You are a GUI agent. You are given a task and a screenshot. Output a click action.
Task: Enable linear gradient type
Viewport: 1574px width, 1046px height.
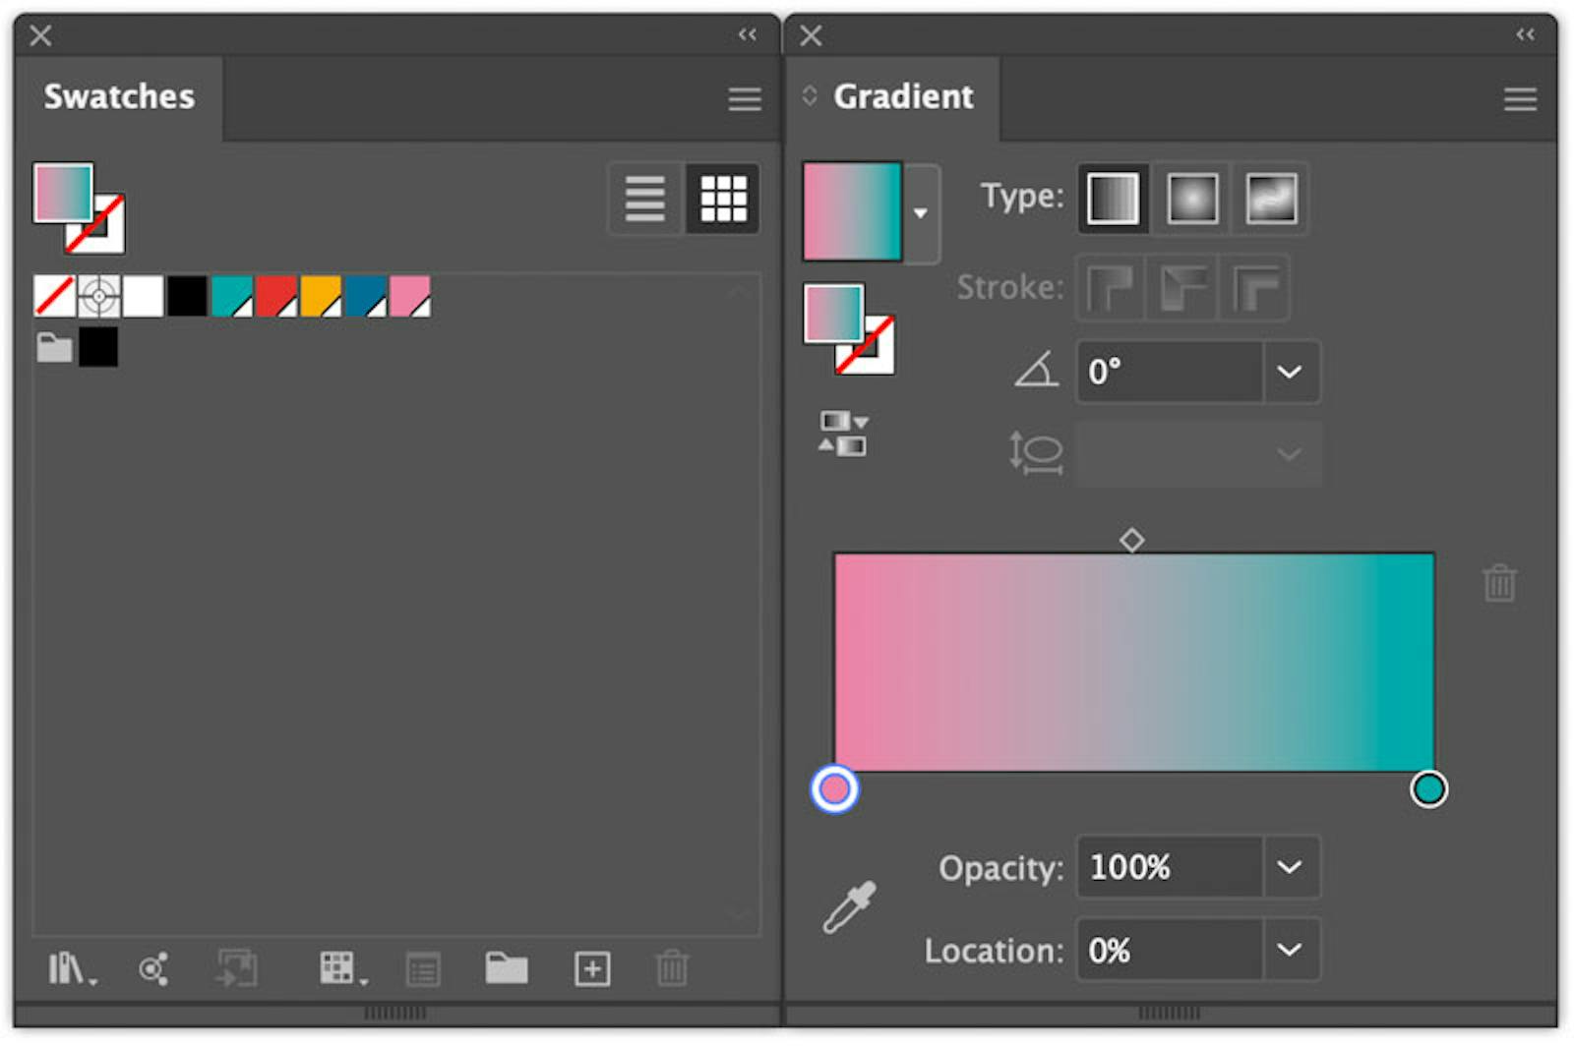1111,198
